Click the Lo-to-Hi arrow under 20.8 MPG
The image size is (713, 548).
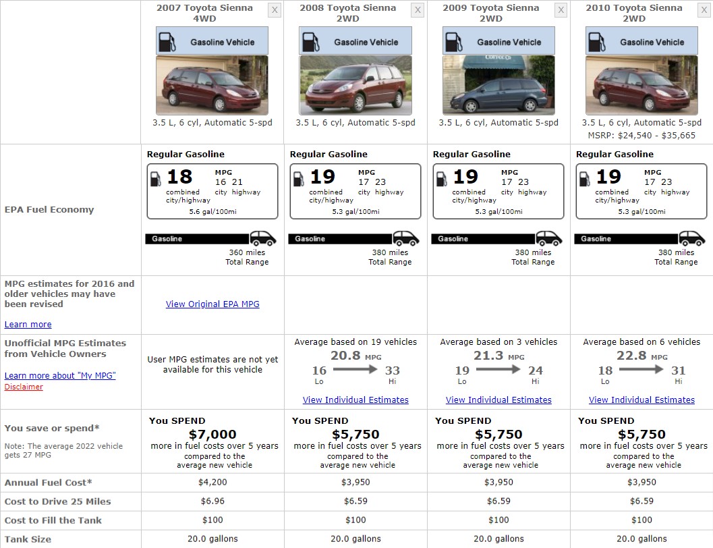click(355, 369)
